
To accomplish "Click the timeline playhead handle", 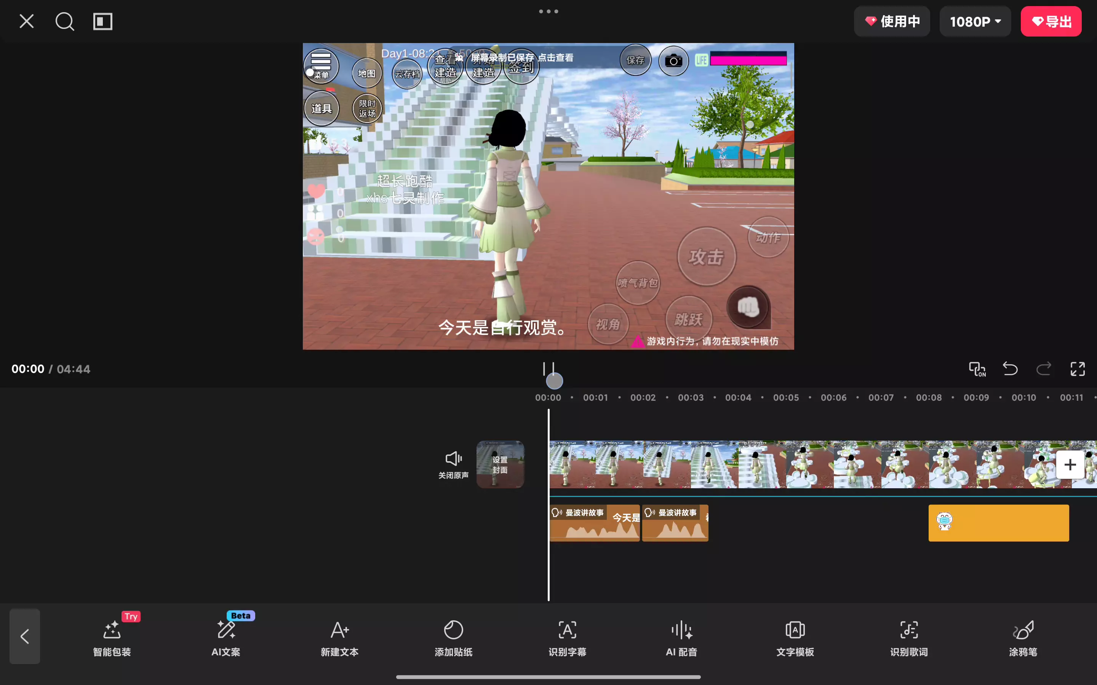I will pyautogui.click(x=554, y=381).
